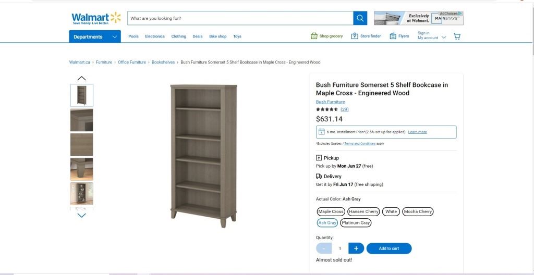Screen dimensions: 534x275
Task: Click the Add to cart button
Action: tap(389, 248)
